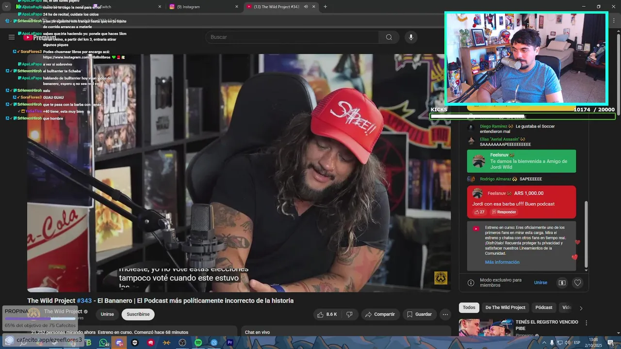Click the Feelsnuv welcome membership message
This screenshot has height=349, width=621.
[x=522, y=161]
